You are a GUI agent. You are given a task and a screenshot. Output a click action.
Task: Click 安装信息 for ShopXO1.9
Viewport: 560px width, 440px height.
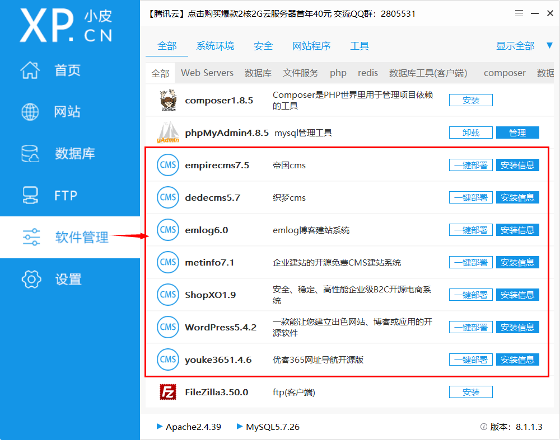coord(517,295)
